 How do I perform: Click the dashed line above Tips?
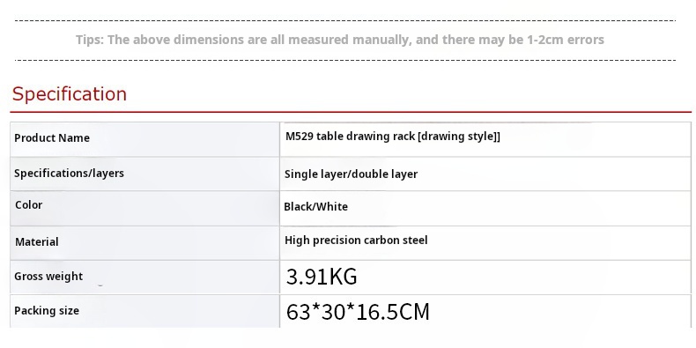pyautogui.click(x=345, y=20)
